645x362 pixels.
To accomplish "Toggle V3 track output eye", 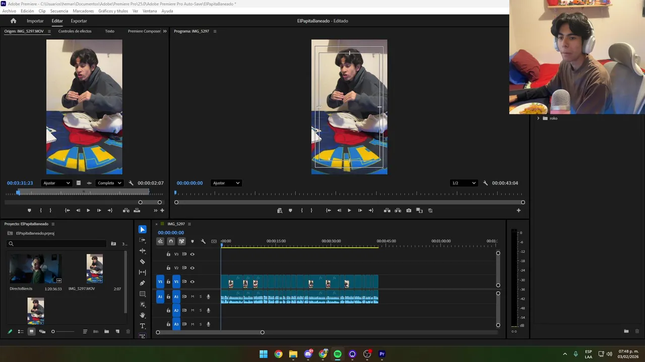I will pyautogui.click(x=192, y=254).
